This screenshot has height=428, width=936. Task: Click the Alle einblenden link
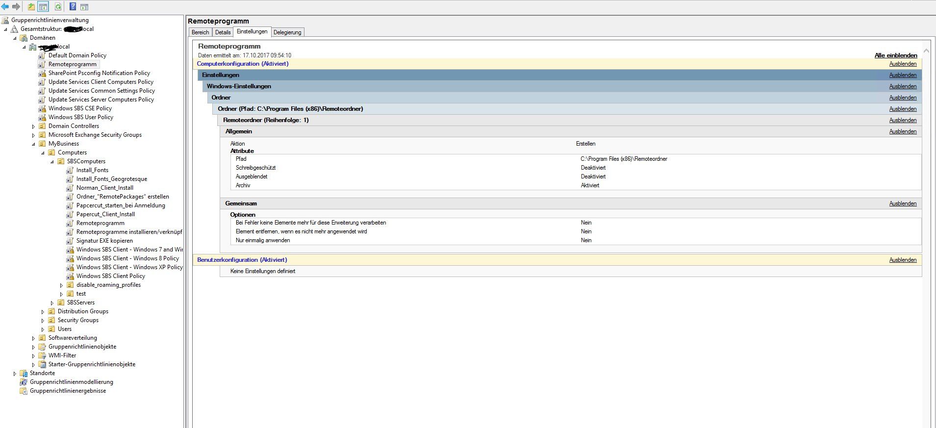pos(896,55)
